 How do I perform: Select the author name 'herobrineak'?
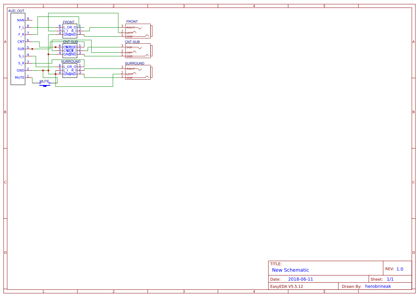378,286
